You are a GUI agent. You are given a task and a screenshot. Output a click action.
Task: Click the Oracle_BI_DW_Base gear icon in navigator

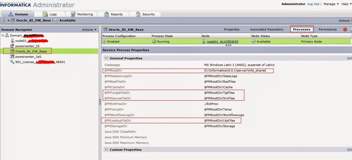pyautogui.click(x=12, y=51)
